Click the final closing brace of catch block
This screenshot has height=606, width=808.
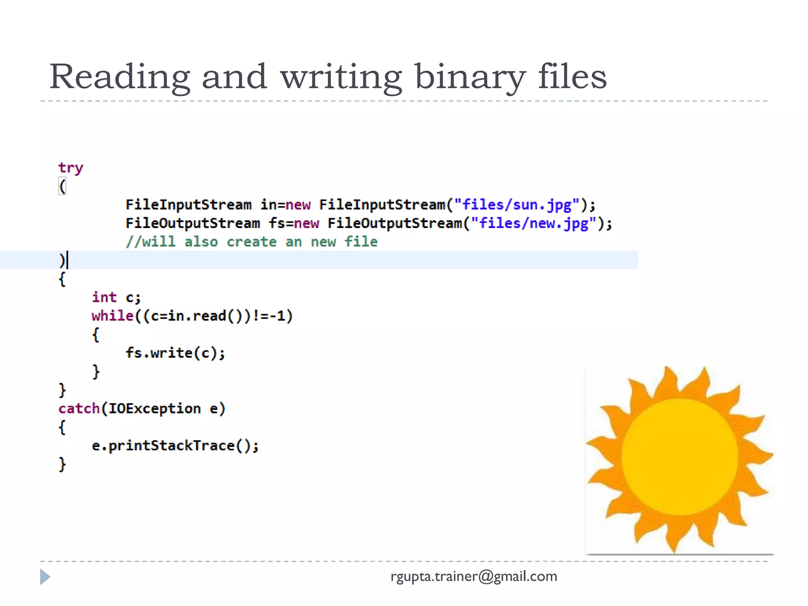pyautogui.click(x=62, y=464)
